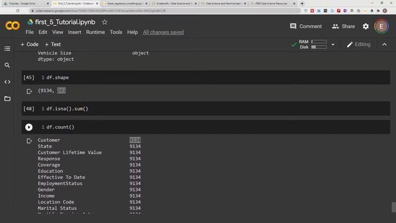Click the output icon beside the df.count() results

click(29, 141)
